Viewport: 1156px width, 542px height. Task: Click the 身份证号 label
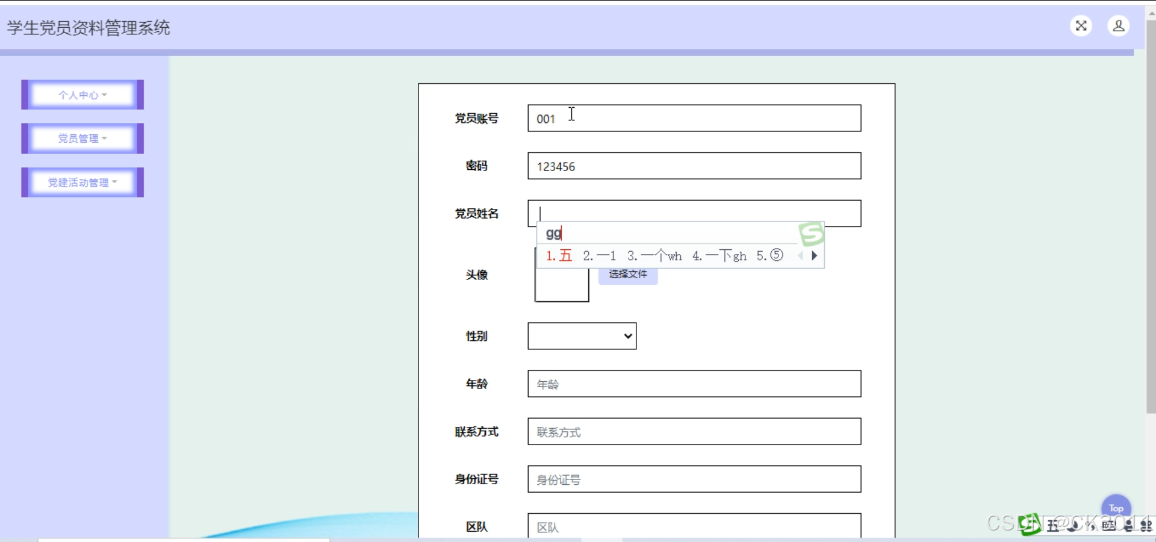coord(476,479)
